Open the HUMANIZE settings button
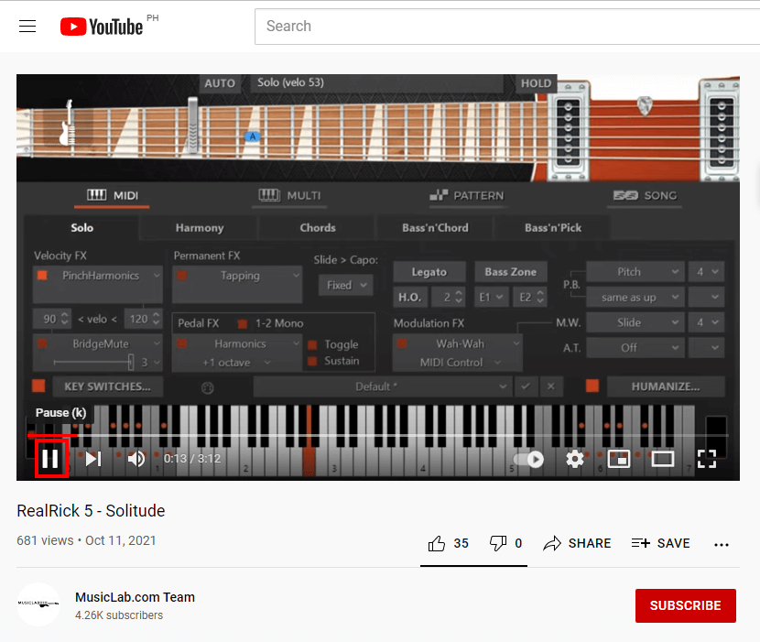Image resolution: width=760 pixels, height=642 pixels. (x=666, y=387)
